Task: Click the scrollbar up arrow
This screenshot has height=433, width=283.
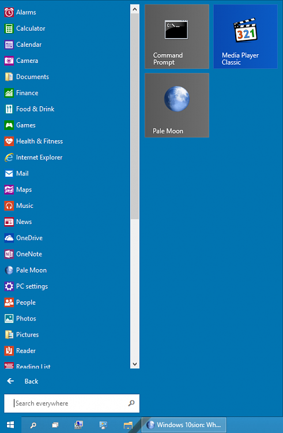Action: tap(135, 9)
